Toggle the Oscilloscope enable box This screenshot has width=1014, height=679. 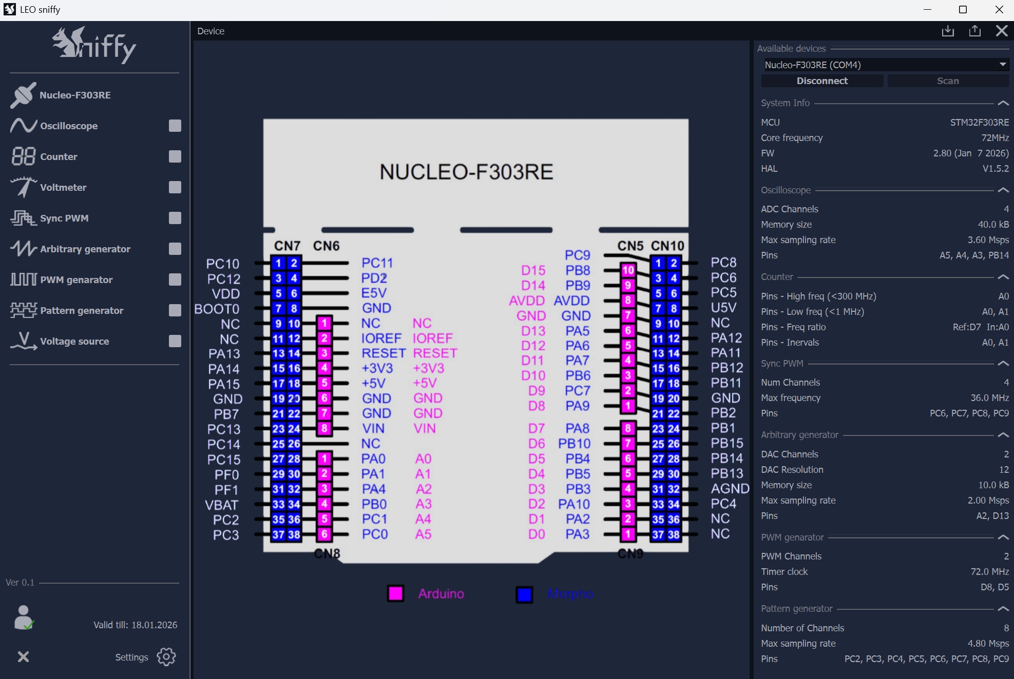[x=175, y=126]
